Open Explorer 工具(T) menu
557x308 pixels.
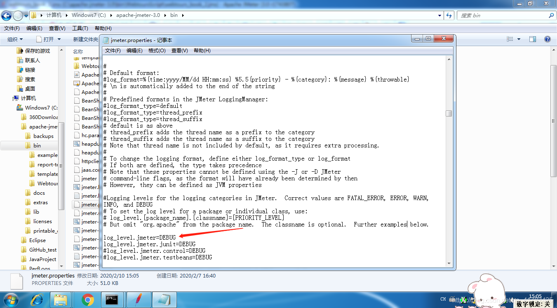pyautogui.click(x=80, y=28)
